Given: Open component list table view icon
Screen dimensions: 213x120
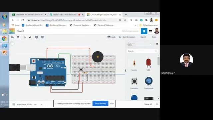Looking at the screenshot, I should coord(150,31).
